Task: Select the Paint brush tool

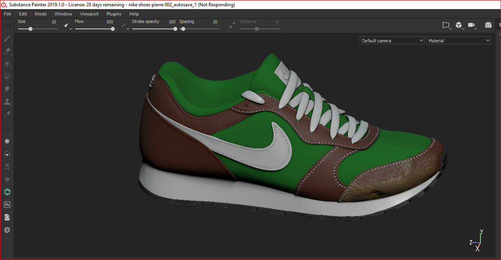Action: (x=7, y=39)
